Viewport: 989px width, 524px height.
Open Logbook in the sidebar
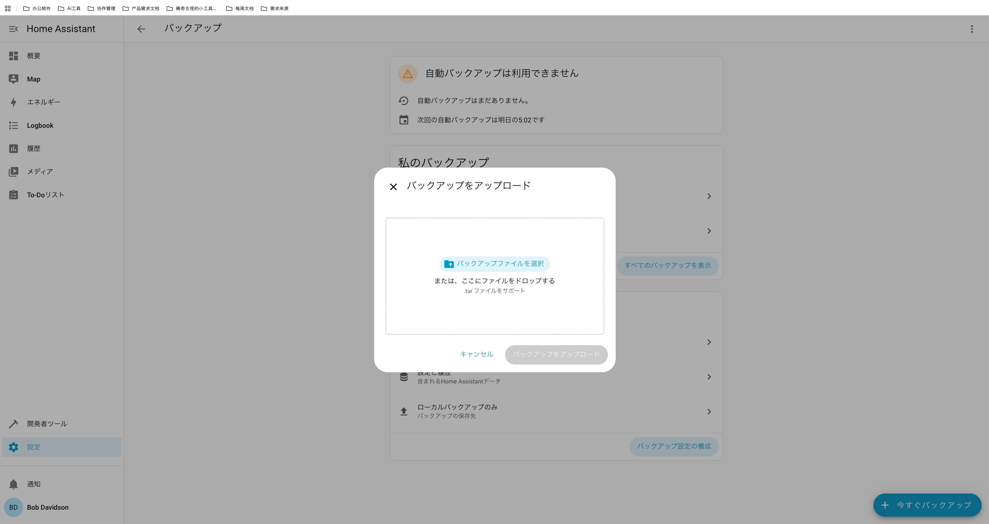point(62,125)
